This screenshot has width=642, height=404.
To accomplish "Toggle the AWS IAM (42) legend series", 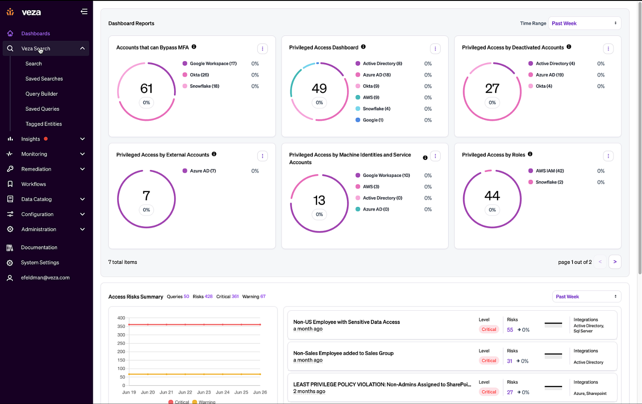I will click(549, 171).
